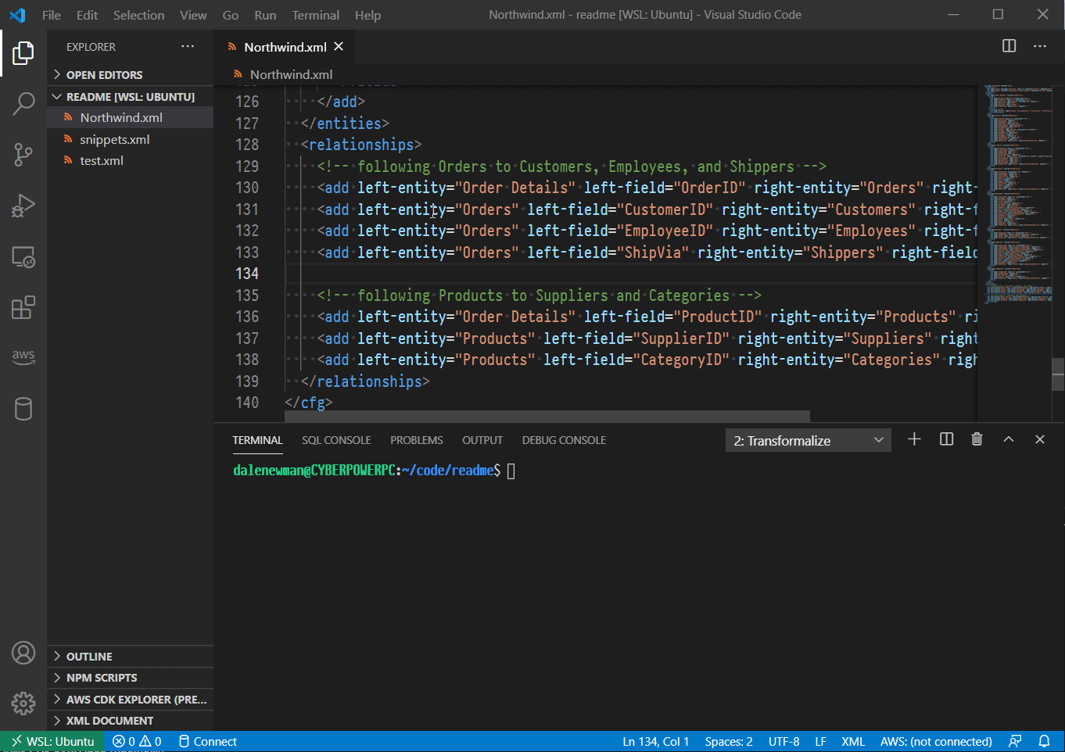
Task: Close the Northwind.xml editor tab
Action: click(x=339, y=47)
